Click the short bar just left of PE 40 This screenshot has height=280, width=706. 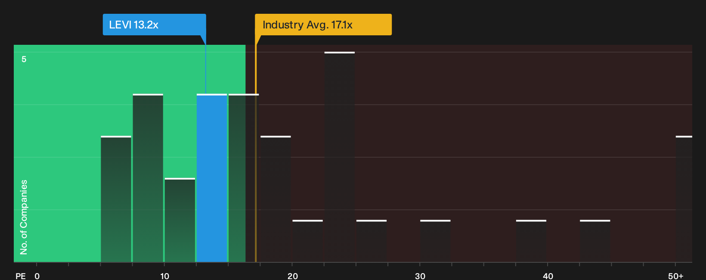pyautogui.click(x=531, y=241)
